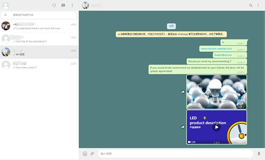The height and width of the screenshot is (160, 265).
Task: Attach a file with the paperclip icon
Action: 92,153
